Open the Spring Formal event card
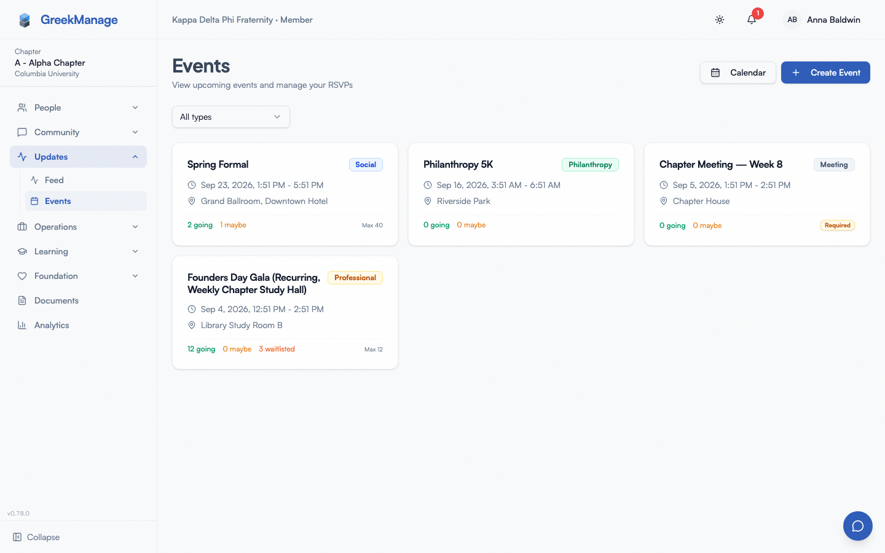Screen dimensions: 885x553 (x=285, y=194)
